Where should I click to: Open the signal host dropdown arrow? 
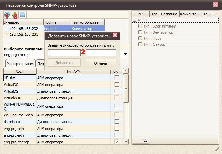point(125,54)
